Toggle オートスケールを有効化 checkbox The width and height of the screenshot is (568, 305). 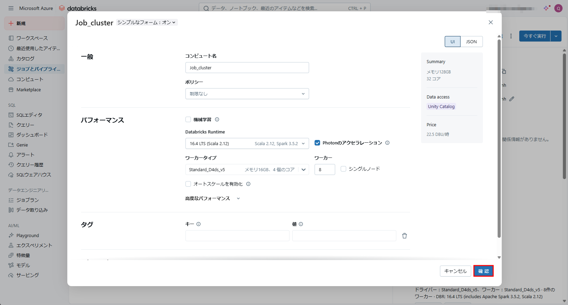point(188,184)
